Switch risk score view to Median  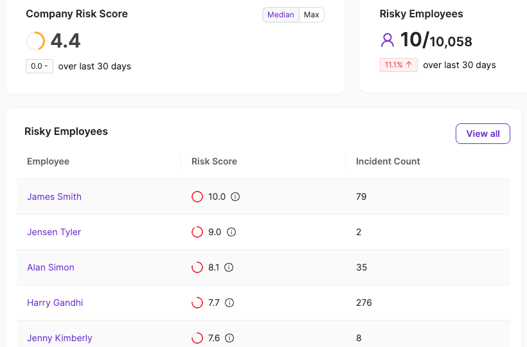point(281,15)
